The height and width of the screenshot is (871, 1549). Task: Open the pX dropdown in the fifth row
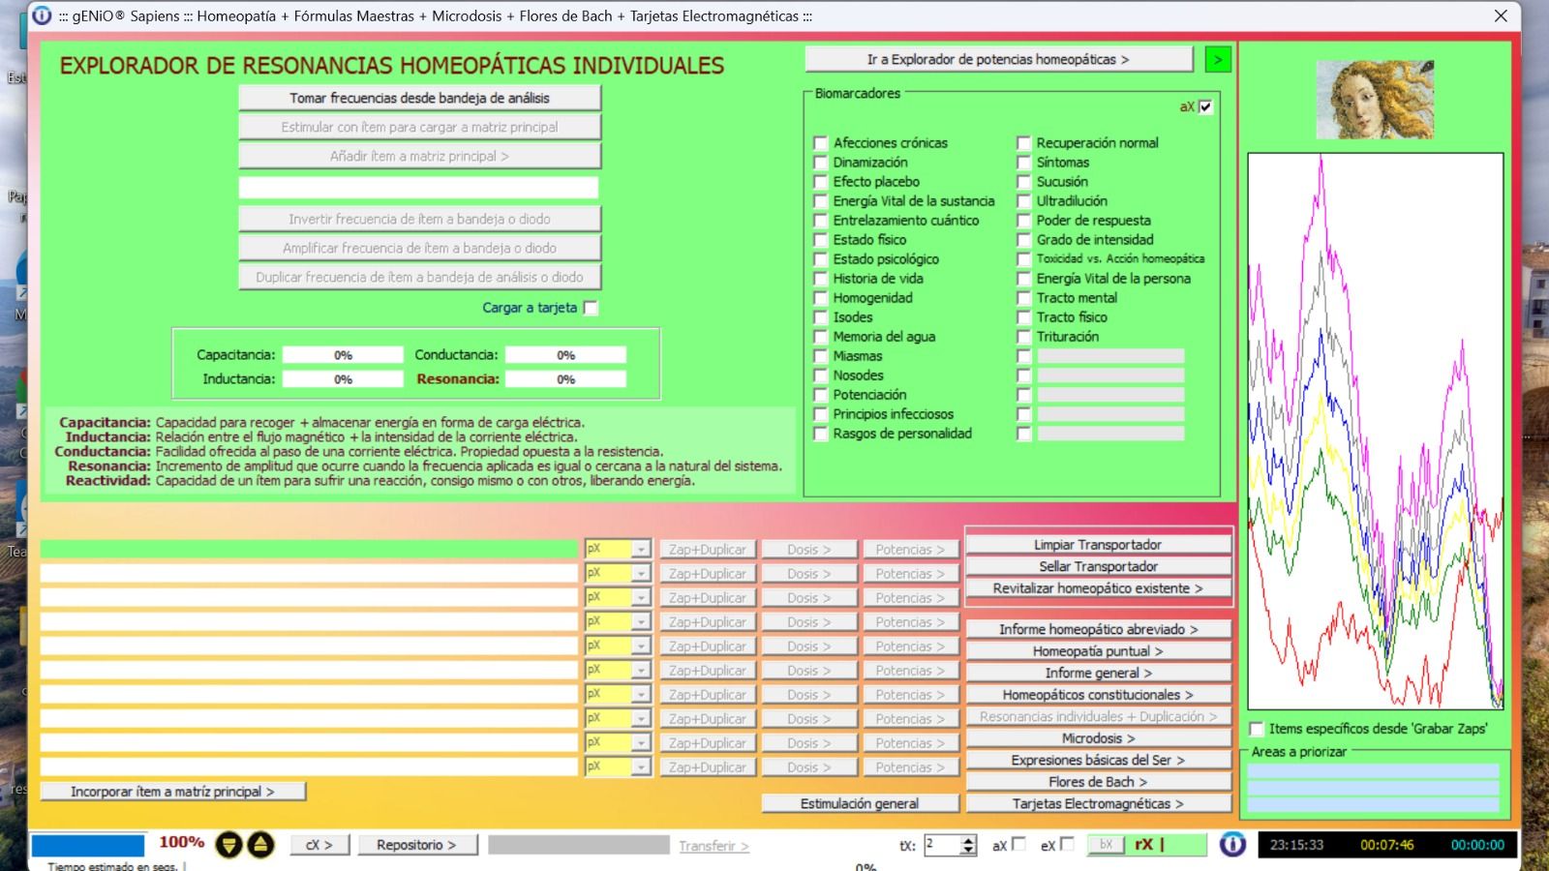click(640, 646)
